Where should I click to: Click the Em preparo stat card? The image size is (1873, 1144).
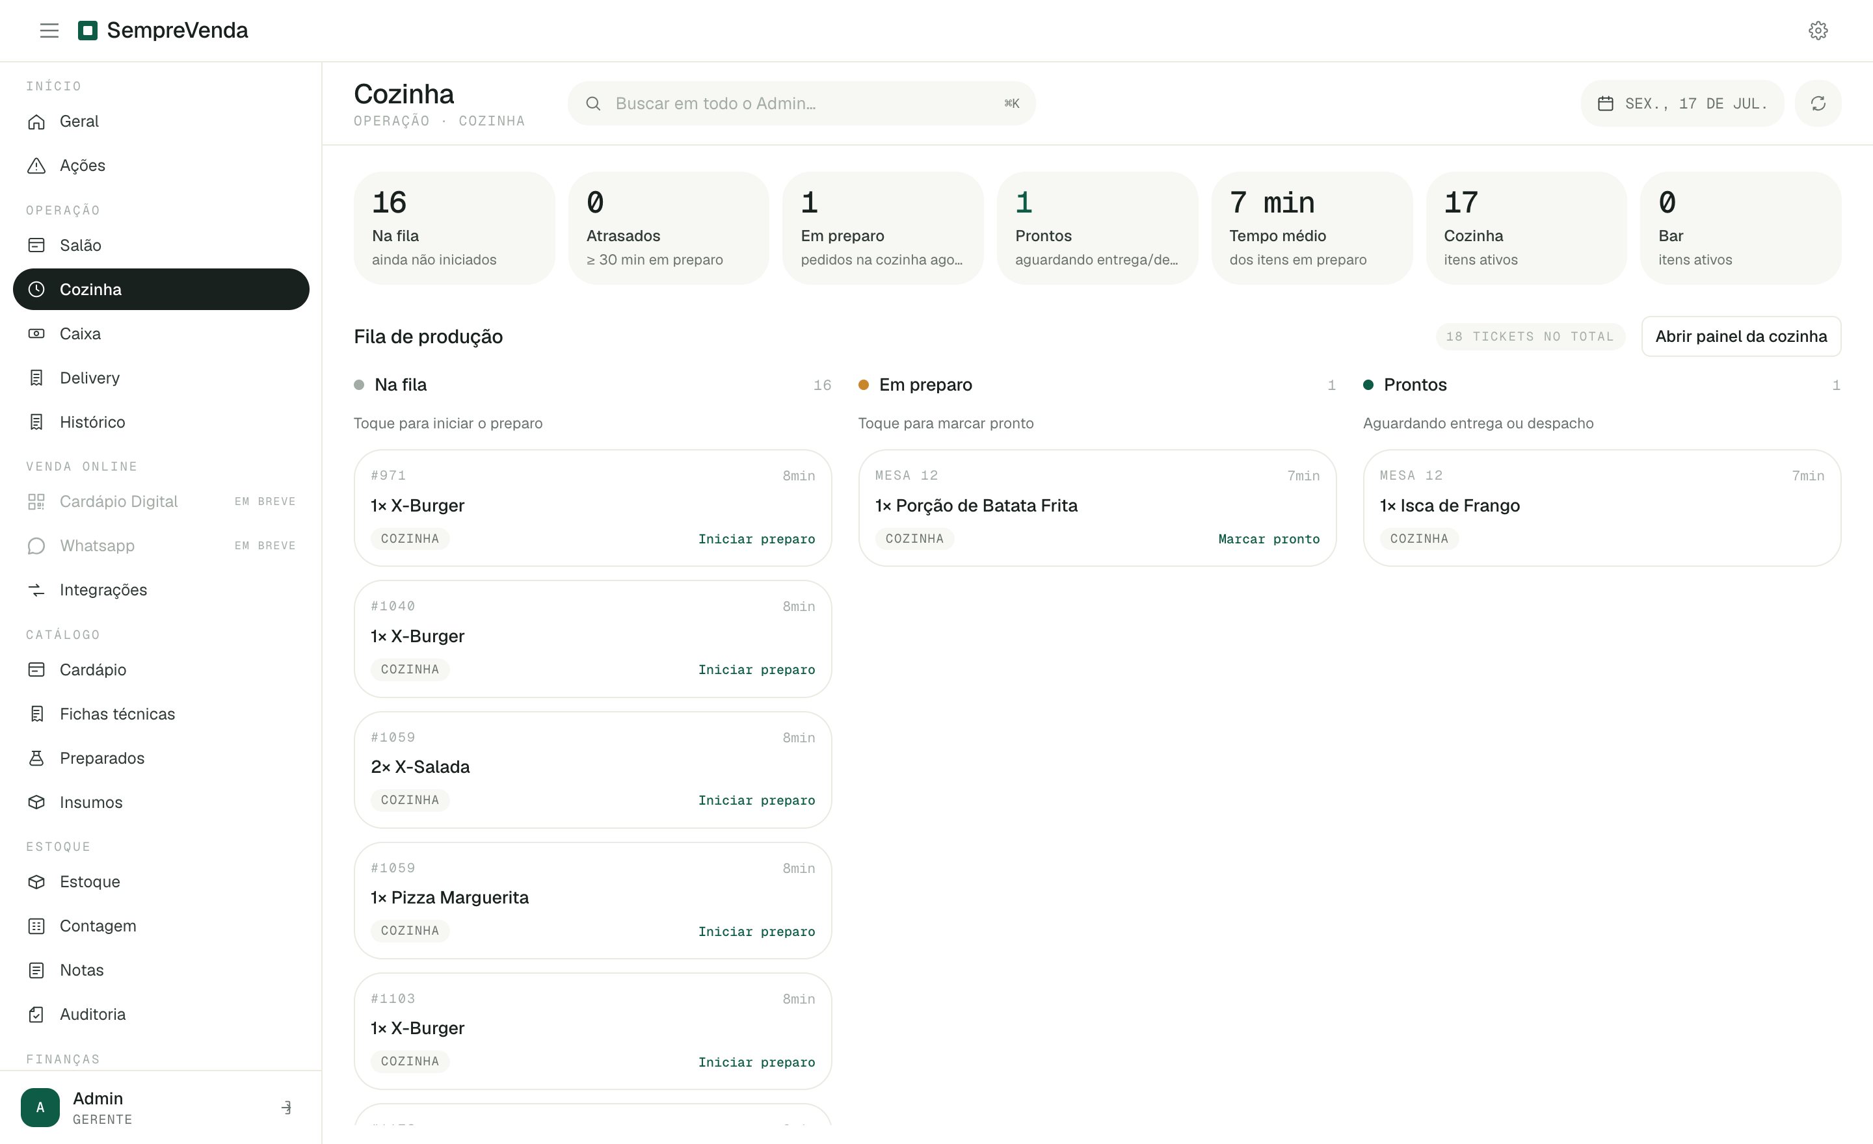883,228
